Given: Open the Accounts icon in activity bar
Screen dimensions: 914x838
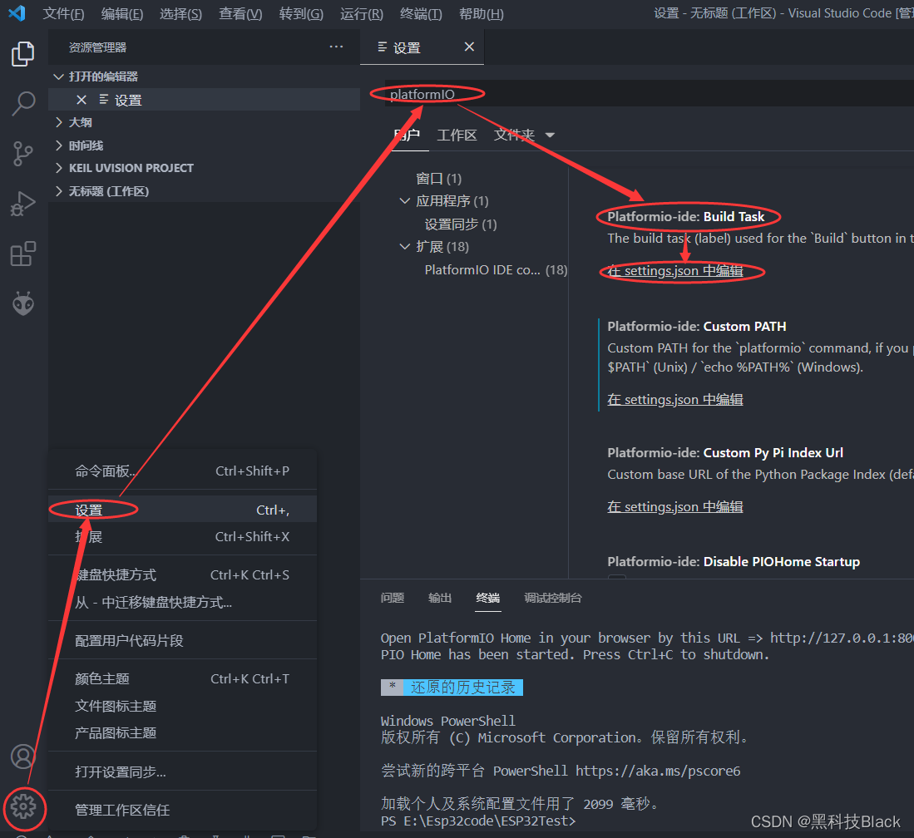Looking at the screenshot, I should point(23,757).
